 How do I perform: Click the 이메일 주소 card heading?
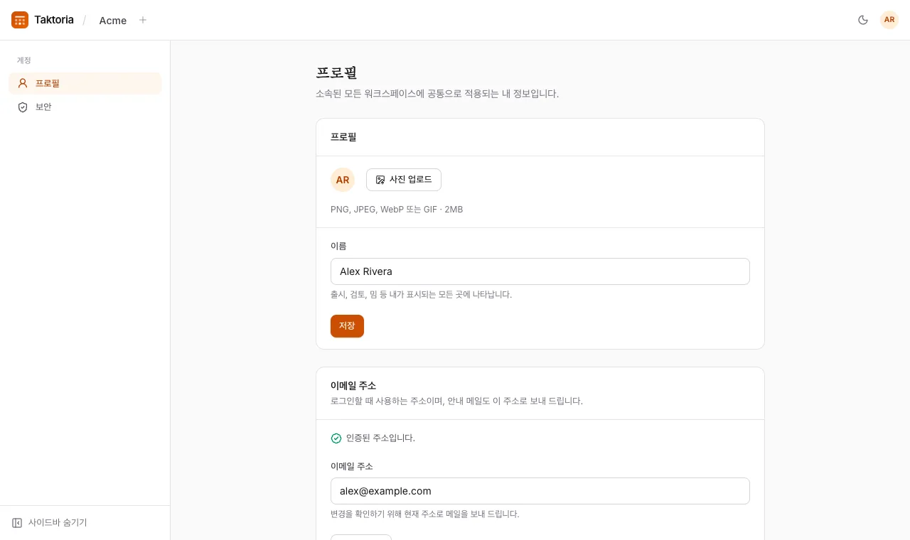[x=353, y=386]
